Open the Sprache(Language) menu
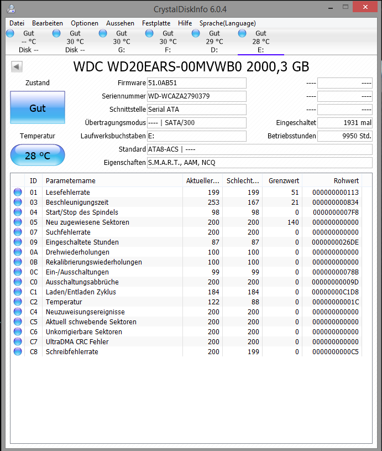Screen dimensions: 382x451 [228, 23]
